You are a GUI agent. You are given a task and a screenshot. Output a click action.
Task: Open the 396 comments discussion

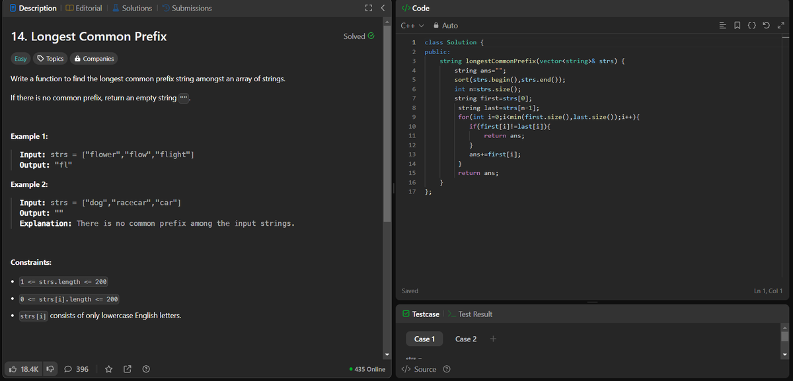pyautogui.click(x=77, y=369)
